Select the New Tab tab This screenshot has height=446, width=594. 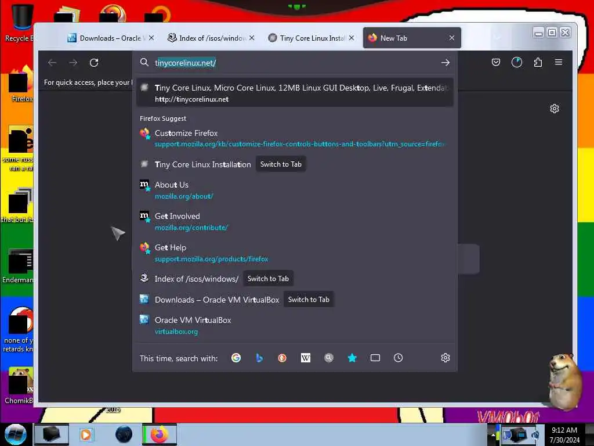pyautogui.click(x=412, y=38)
